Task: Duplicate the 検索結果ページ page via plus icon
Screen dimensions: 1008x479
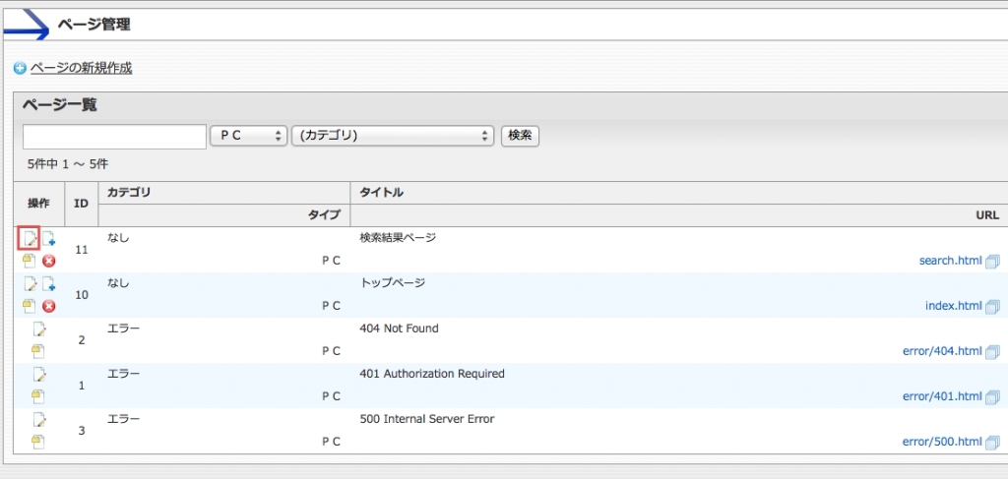Action: pos(48,239)
